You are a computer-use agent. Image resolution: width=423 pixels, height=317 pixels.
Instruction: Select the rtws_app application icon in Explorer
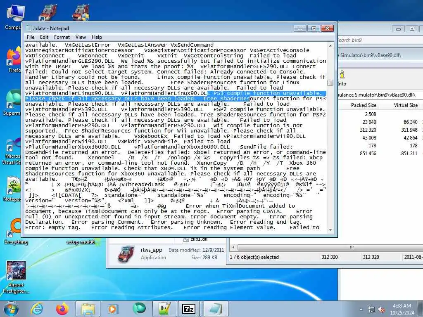(126, 254)
